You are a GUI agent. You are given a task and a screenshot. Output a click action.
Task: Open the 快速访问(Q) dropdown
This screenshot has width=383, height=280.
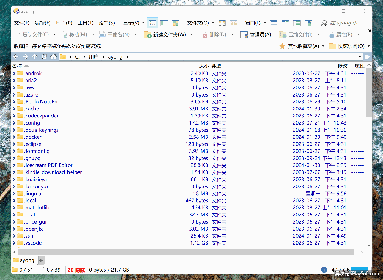[349, 46]
